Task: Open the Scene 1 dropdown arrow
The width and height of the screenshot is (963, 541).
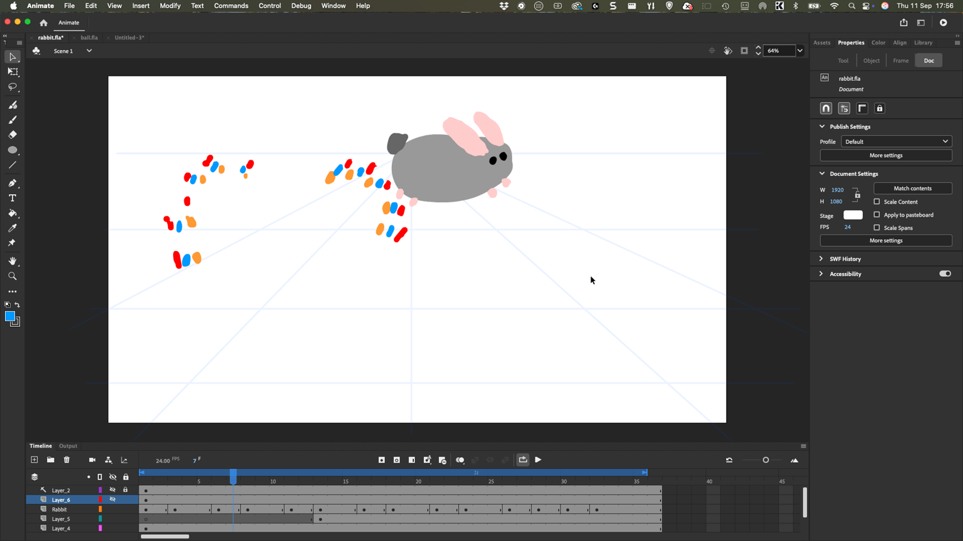Action: point(89,51)
